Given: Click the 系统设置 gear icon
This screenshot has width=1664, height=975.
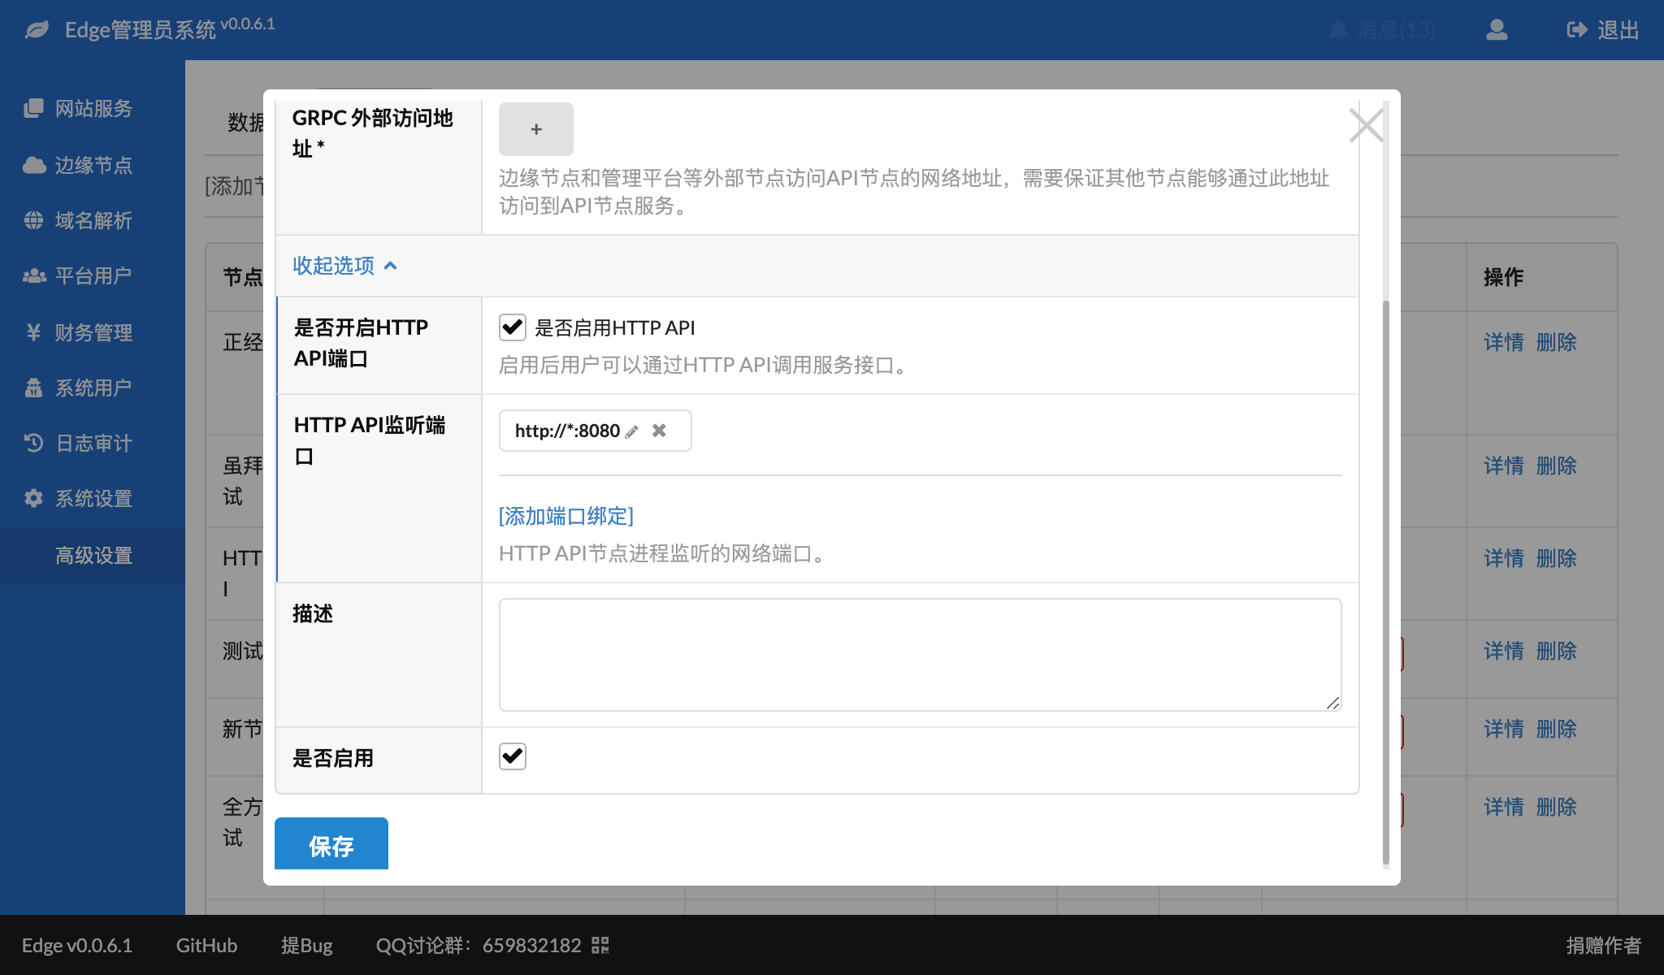Looking at the screenshot, I should [x=33, y=498].
